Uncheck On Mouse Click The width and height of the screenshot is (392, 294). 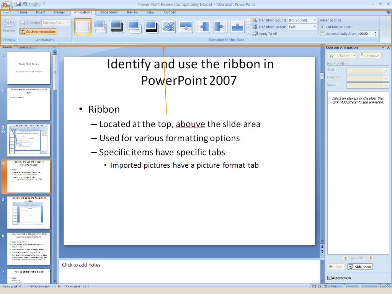(322, 27)
